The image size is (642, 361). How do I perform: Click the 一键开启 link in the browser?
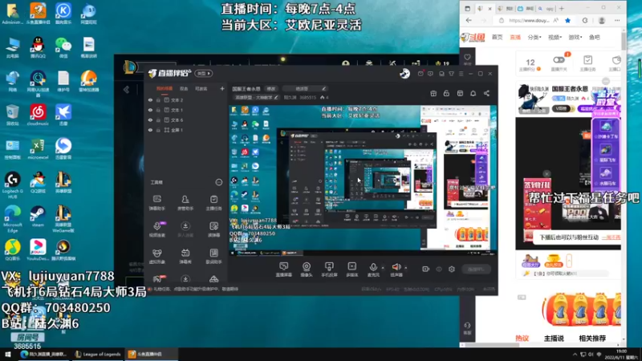[x=611, y=237]
